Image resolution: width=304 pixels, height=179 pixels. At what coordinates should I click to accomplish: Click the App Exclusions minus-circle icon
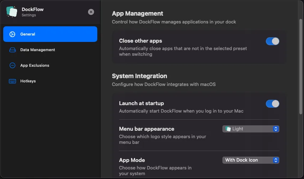(x=12, y=65)
